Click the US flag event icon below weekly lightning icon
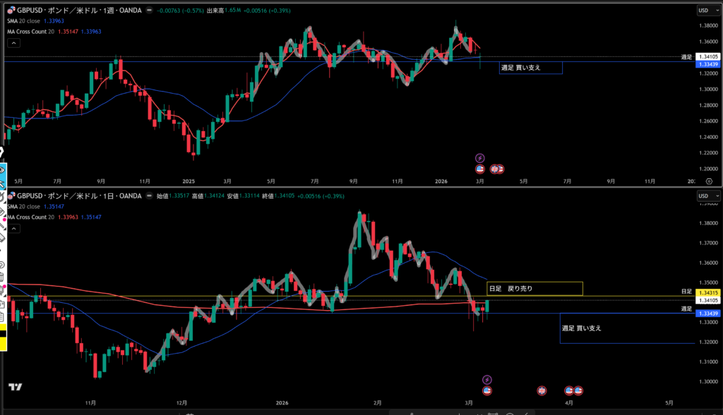The height and width of the screenshot is (415, 723). pos(480,169)
